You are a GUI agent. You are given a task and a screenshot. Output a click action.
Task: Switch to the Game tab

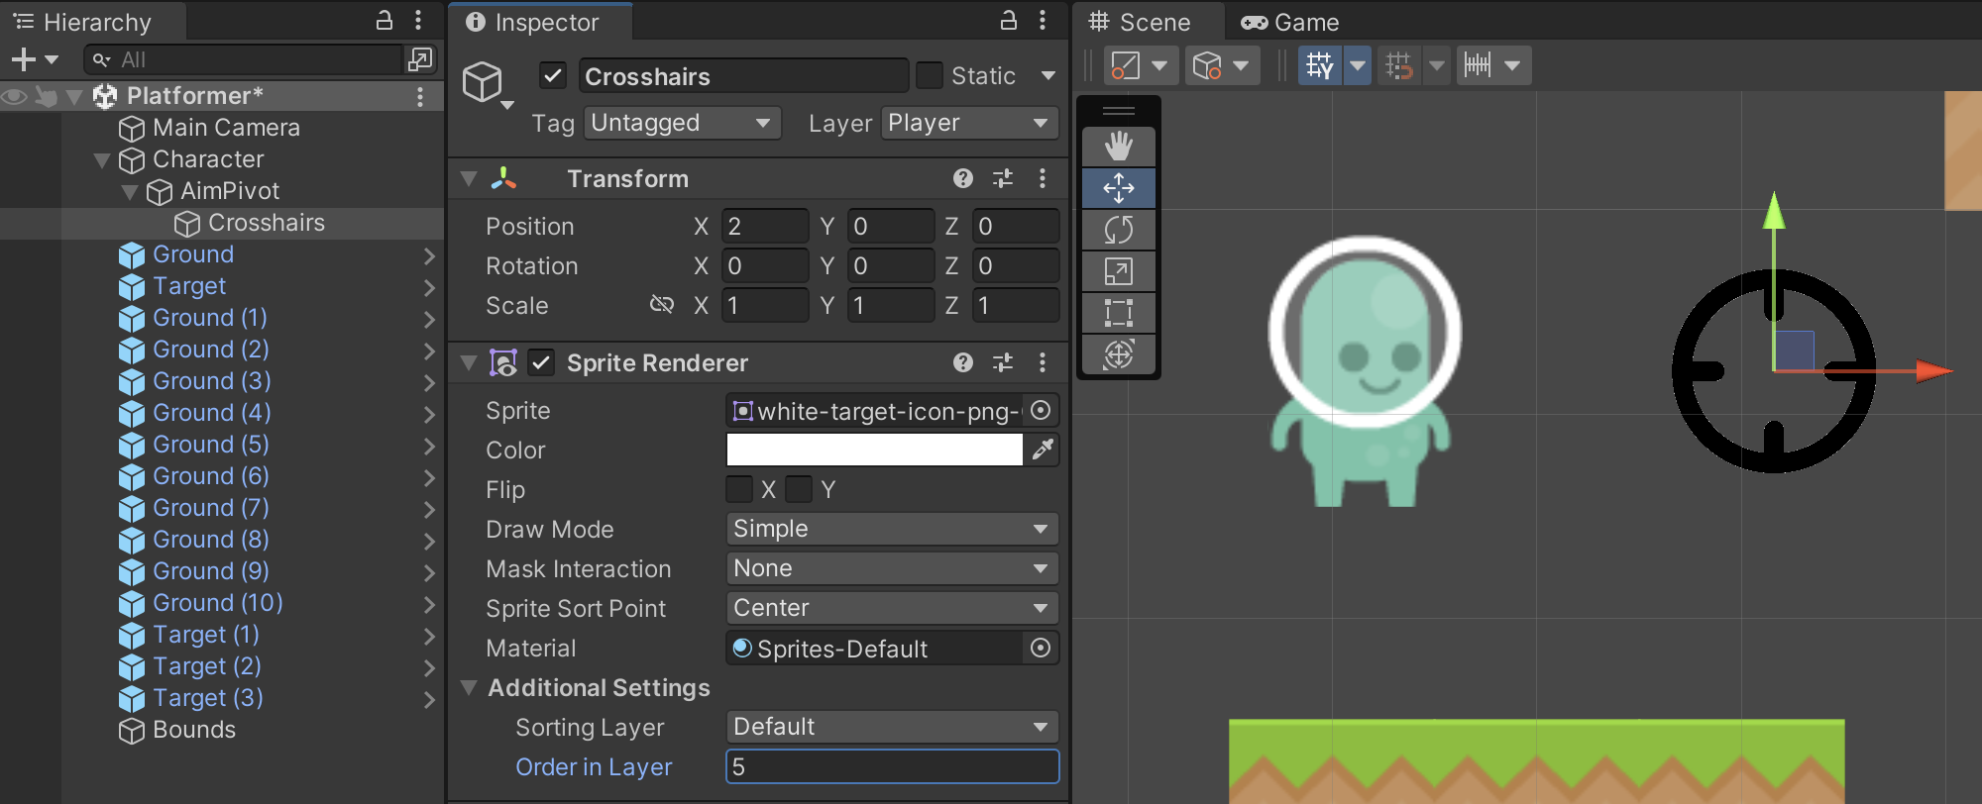[x=1290, y=22]
